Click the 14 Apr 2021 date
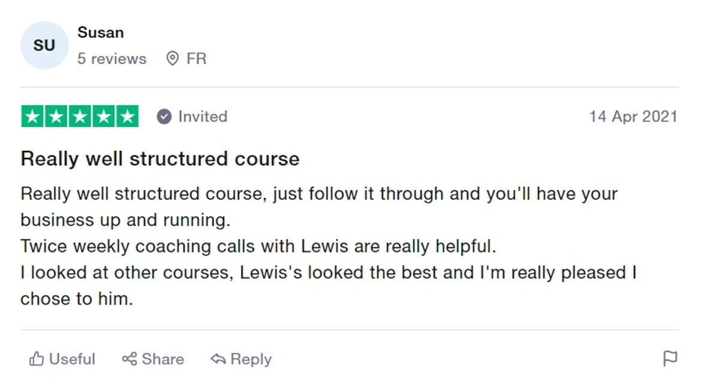The width and height of the screenshot is (701, 380). point(633,117)
